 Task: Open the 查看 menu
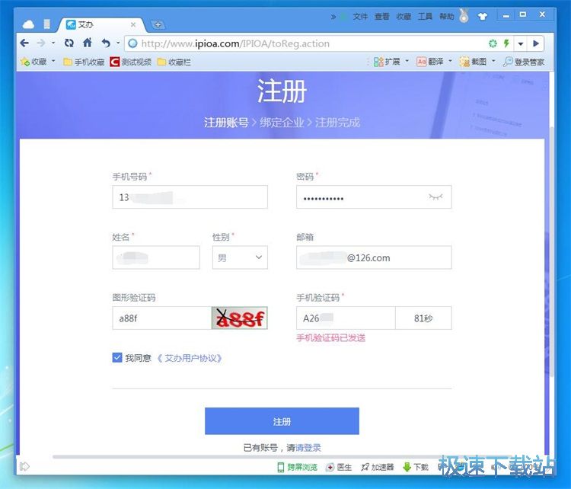coord(381,17)
